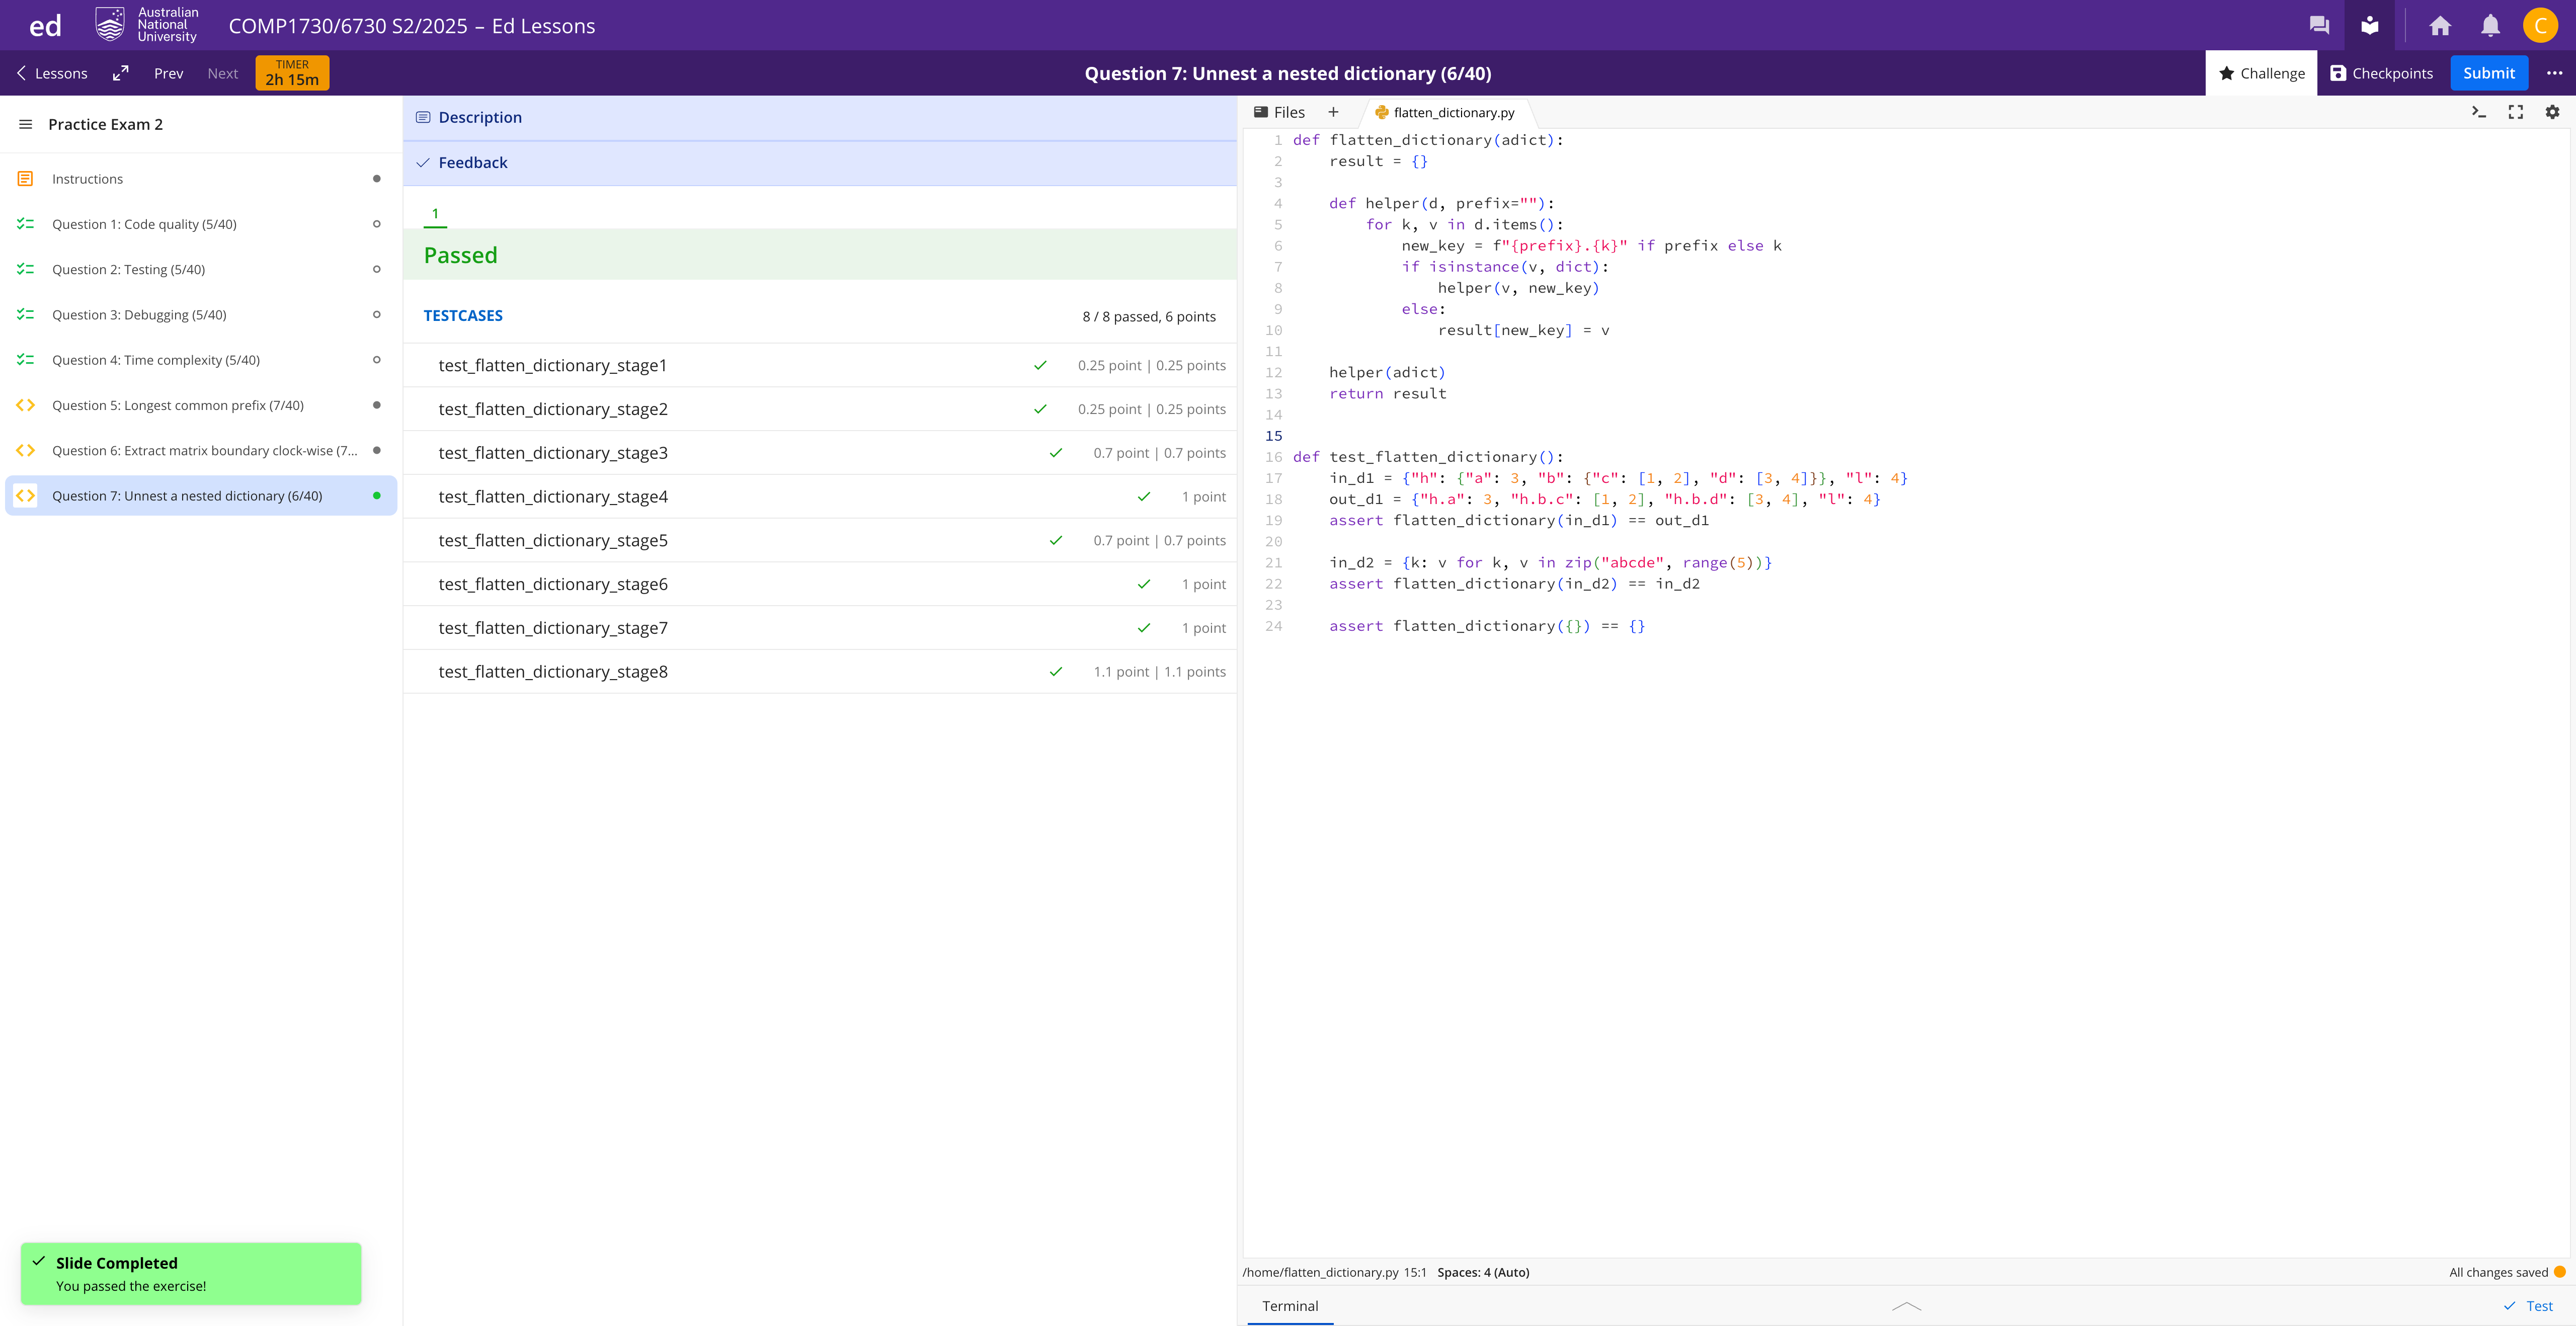
Task: Click the Question 4 checklist icon
Action: [25, 360]
